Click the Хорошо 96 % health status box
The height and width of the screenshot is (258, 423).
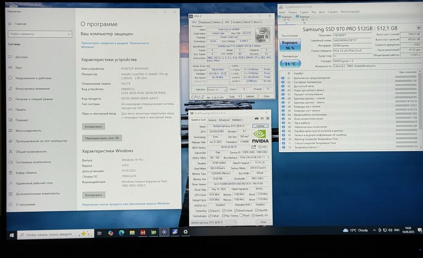(290, 45)
